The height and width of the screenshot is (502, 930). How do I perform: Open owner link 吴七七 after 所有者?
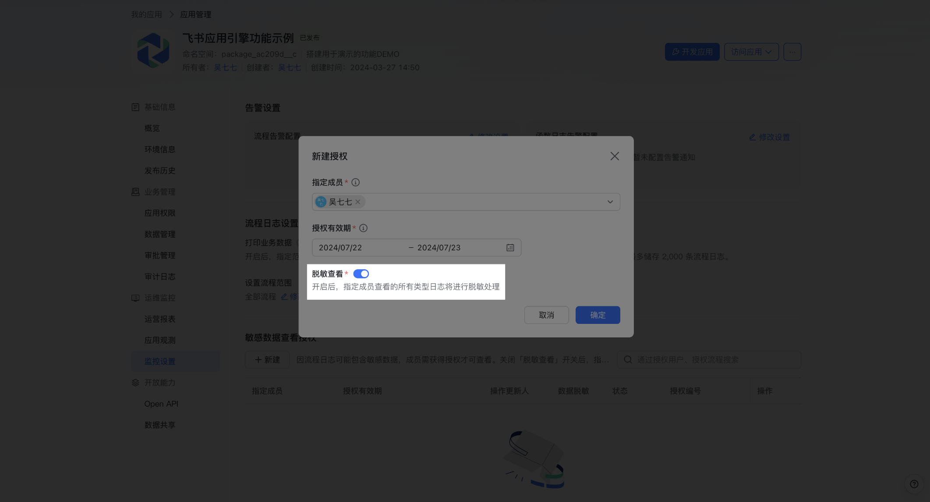225,67
